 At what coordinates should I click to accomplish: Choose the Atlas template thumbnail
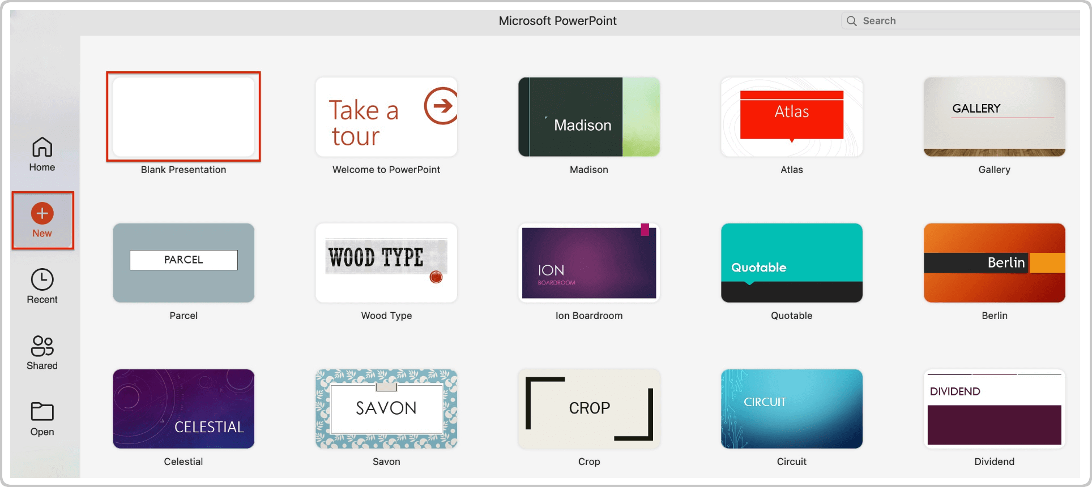click(792, 117)
